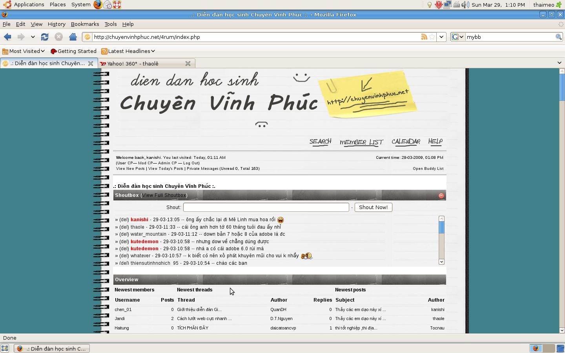Open the View menu

coord(36,24)
